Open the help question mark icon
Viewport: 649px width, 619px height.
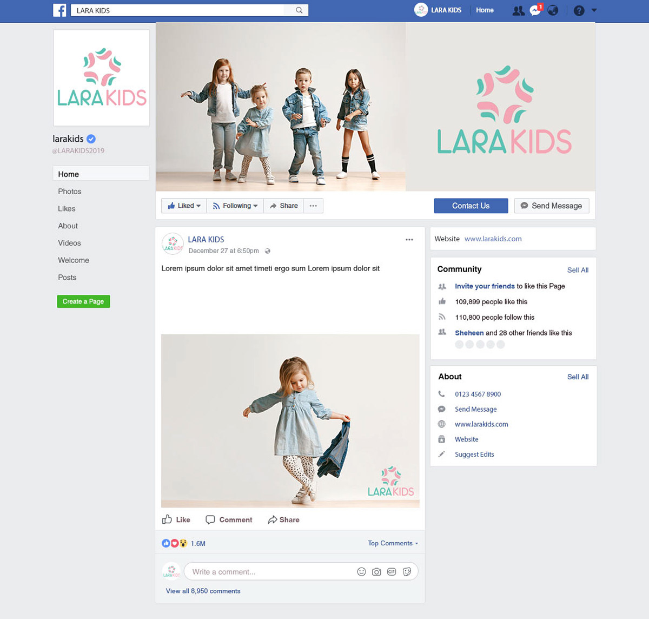tap(579, 10)
